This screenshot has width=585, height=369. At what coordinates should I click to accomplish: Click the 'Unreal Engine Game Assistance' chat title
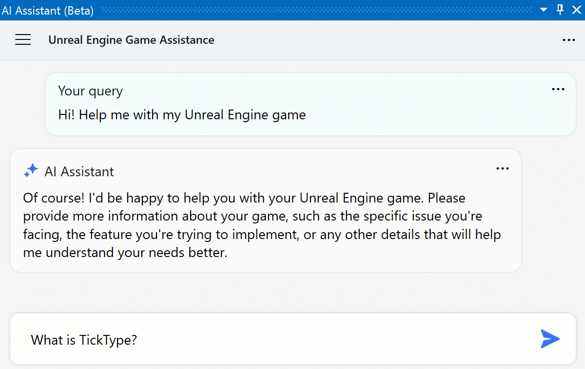[131, 40]
